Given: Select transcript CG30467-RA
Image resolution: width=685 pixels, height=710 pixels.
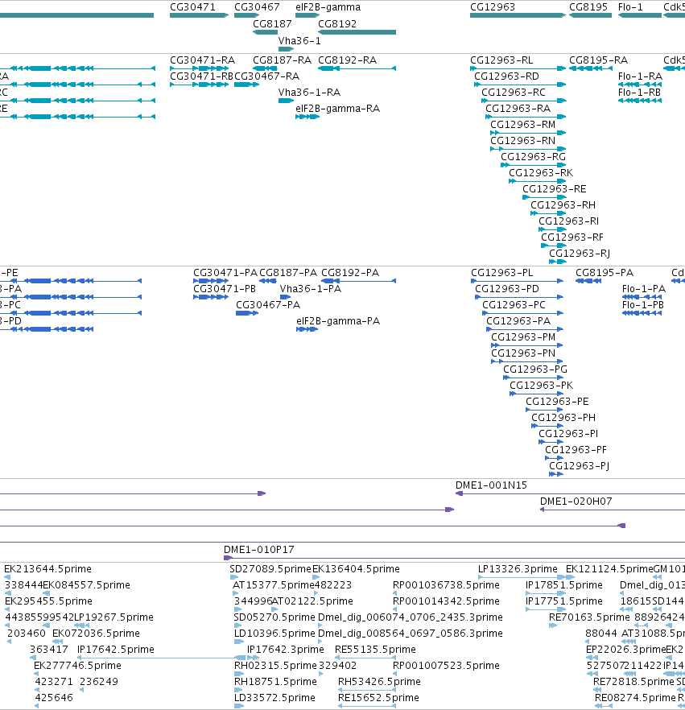Looking at the screenshot, I should coord(266,76).
